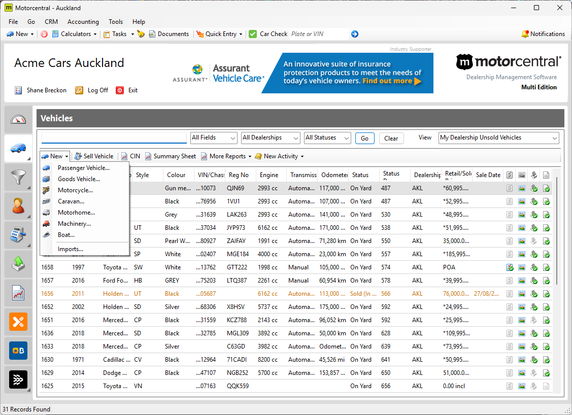
Task: Choose Motorcycle... from New menu
Action: [84, 190]
